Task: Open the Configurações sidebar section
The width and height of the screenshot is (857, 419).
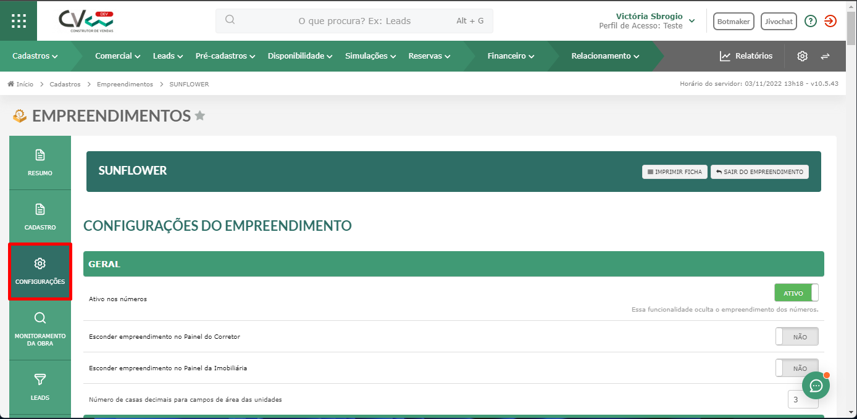Action: [x=40, y=272]
